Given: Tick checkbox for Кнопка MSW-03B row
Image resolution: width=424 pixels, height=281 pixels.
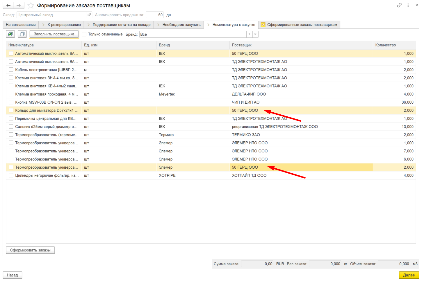Looking at the screenshot, I should click(x=11, y=102).
